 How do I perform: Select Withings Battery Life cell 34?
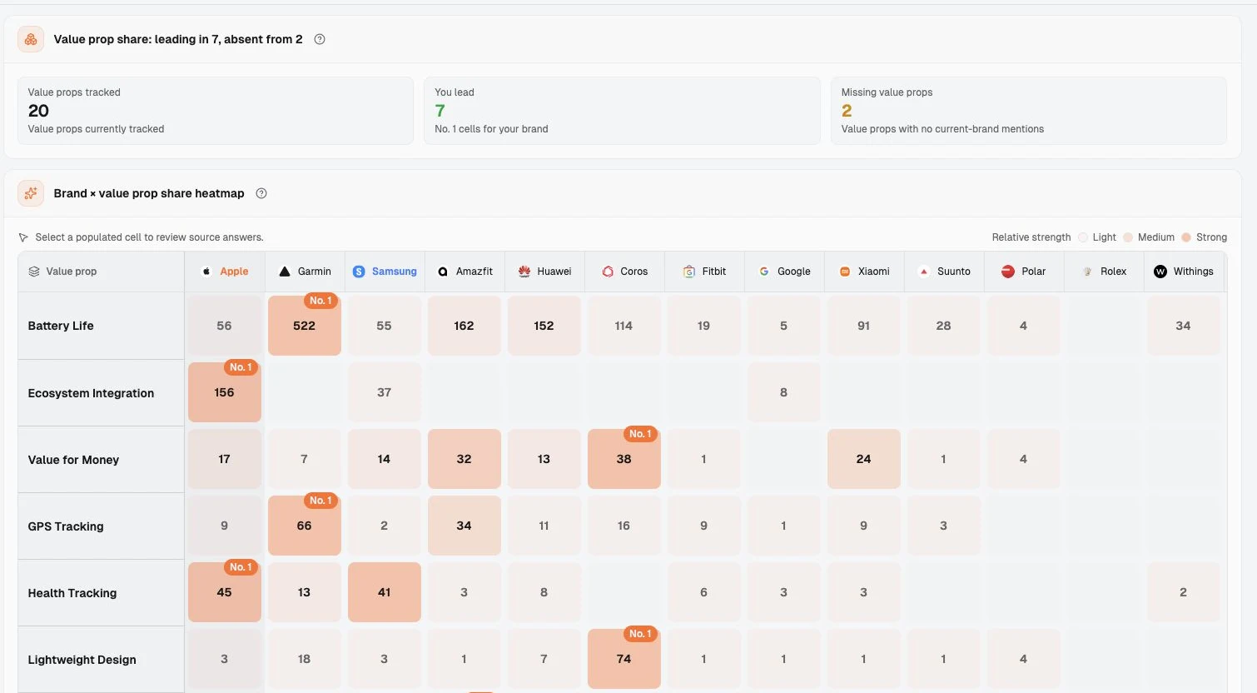pyautogui.click(x=1184, y=326)
